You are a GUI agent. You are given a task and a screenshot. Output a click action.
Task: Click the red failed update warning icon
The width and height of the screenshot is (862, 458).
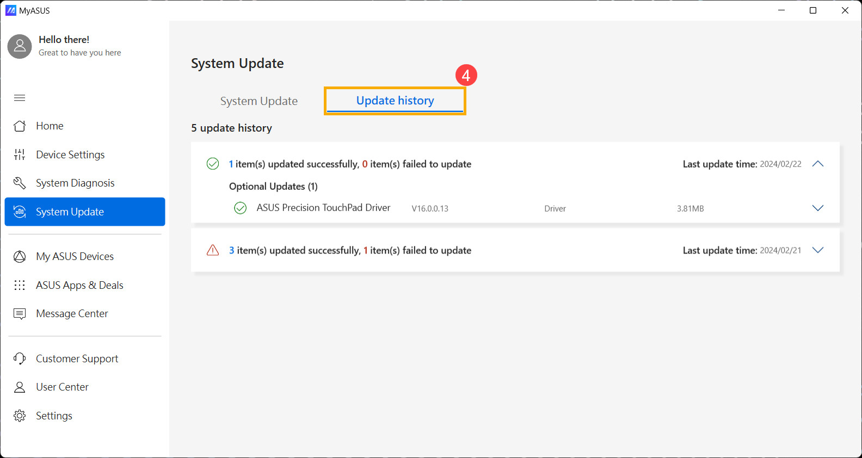pyautogui.click(x=213, y=250)
